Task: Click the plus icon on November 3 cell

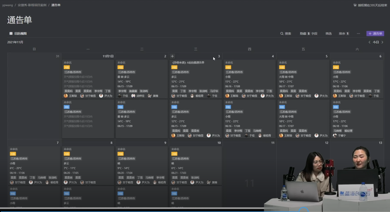Action: tap(172, 56)
